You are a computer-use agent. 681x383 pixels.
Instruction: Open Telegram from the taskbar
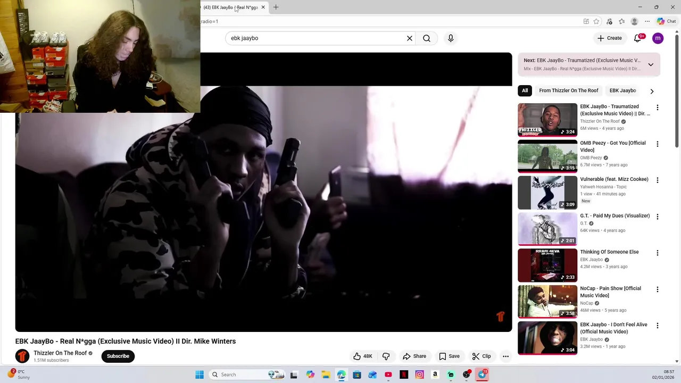pos(482,374)
